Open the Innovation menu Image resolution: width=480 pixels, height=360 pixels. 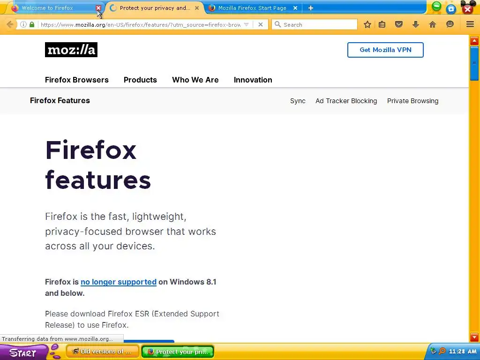tap(253, 80)
